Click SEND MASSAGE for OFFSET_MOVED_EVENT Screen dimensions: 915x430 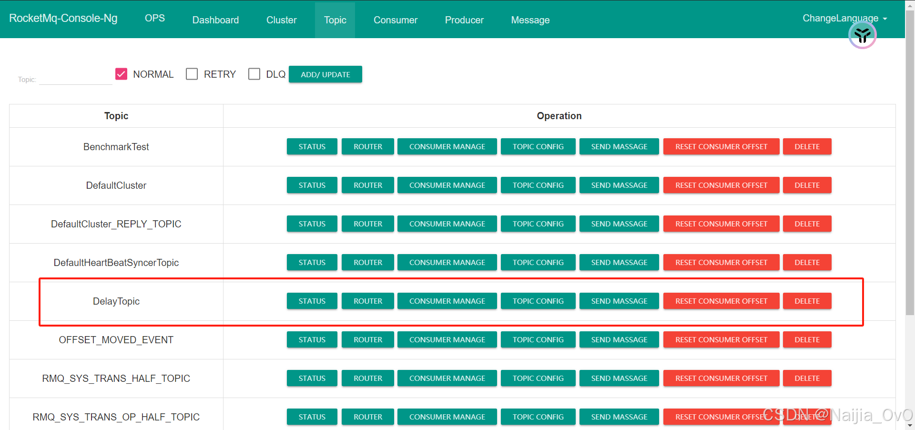[x=619, y=339]
